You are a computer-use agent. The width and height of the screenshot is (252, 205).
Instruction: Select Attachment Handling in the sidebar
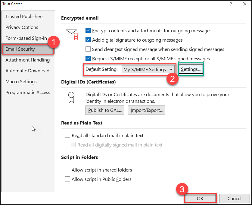pos(27,60)
